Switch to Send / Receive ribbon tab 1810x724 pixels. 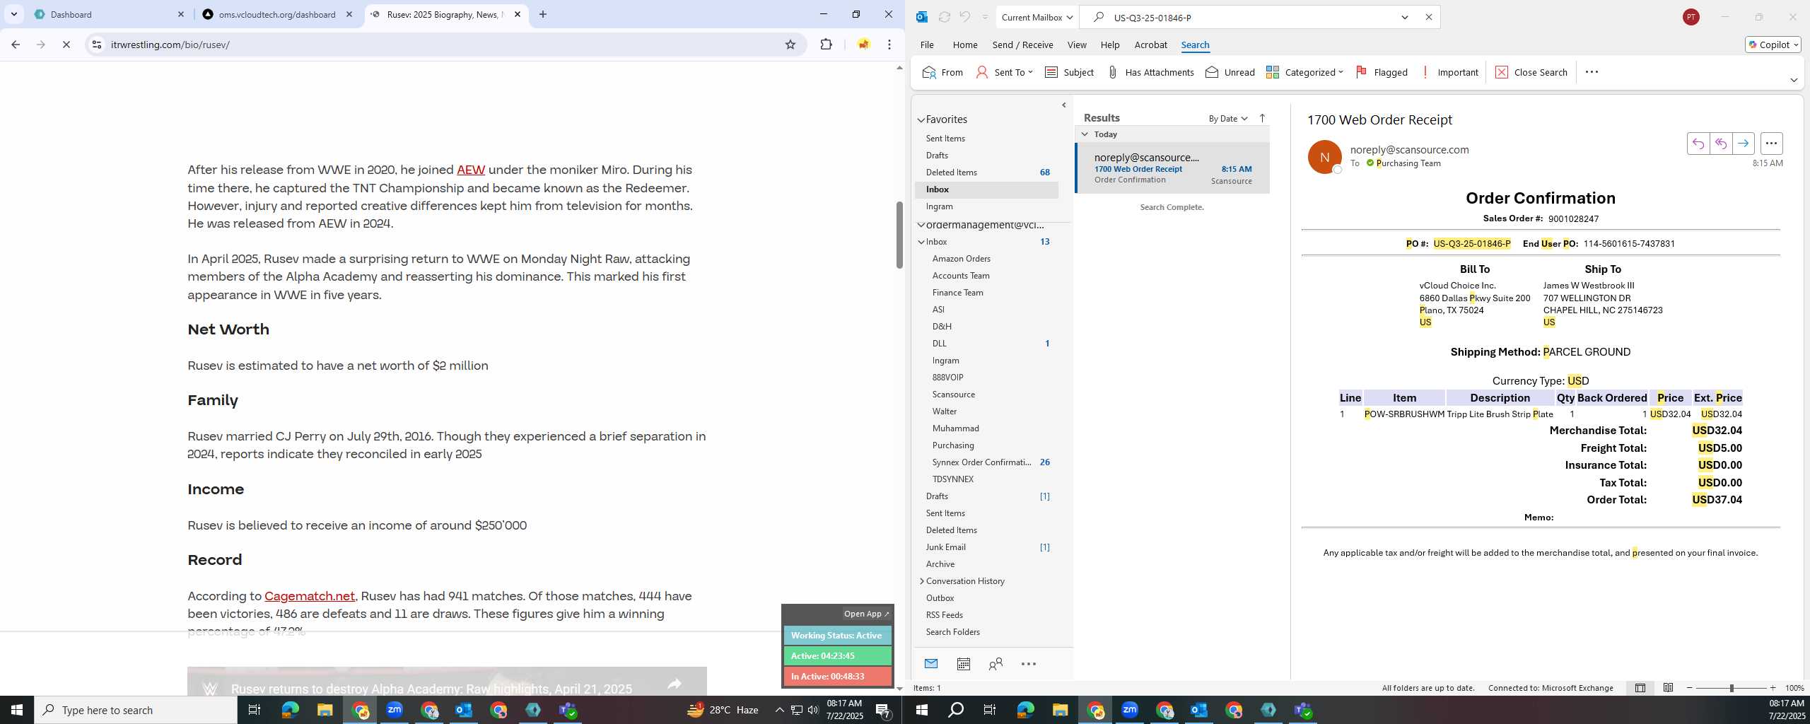point(1022,45)
